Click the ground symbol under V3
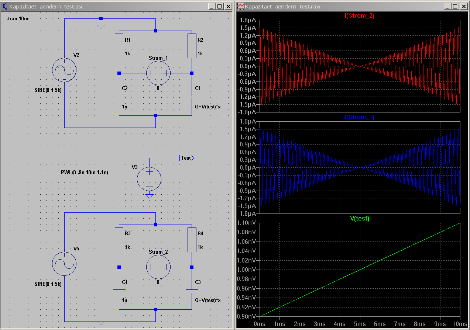The height and width of the screenshot is (330, 470). click(149, 196)
